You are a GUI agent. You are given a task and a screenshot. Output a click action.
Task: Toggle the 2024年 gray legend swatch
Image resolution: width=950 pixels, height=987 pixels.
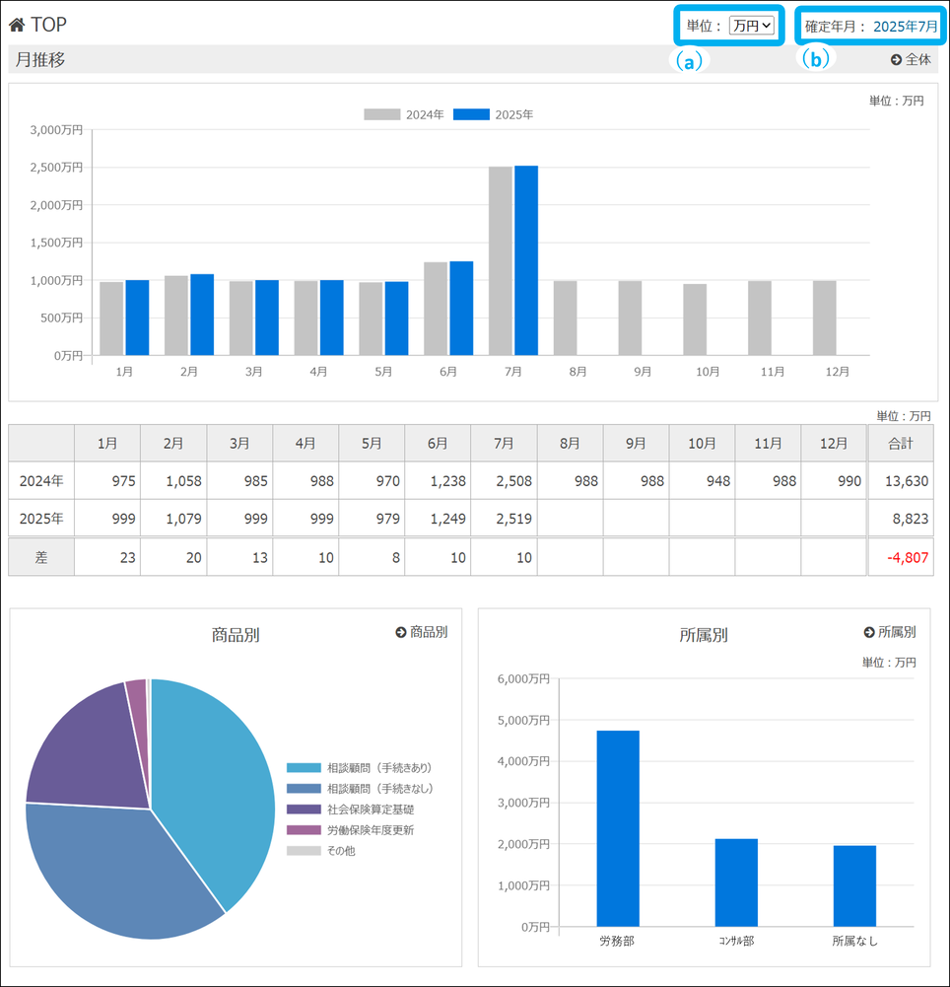[382, 114]
